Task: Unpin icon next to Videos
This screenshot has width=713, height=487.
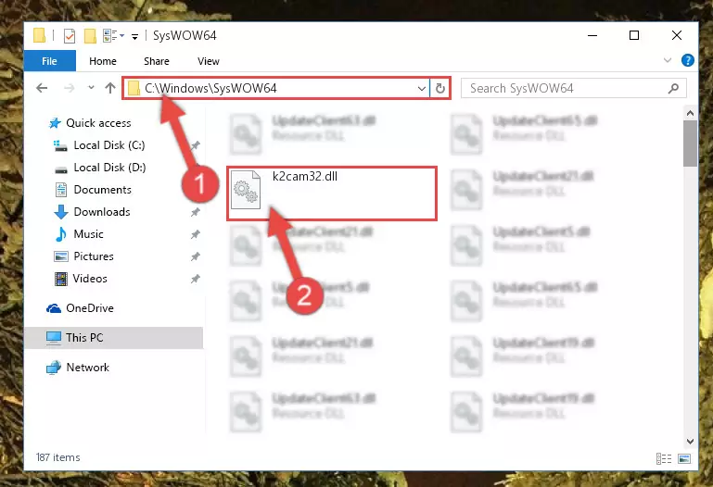Action: point(195,279)
